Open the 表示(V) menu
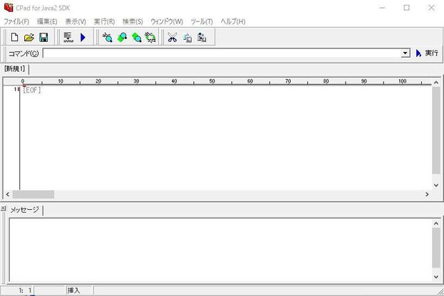Image resolution: width=444 pixels, height=296 pixels. click(76, 22)
